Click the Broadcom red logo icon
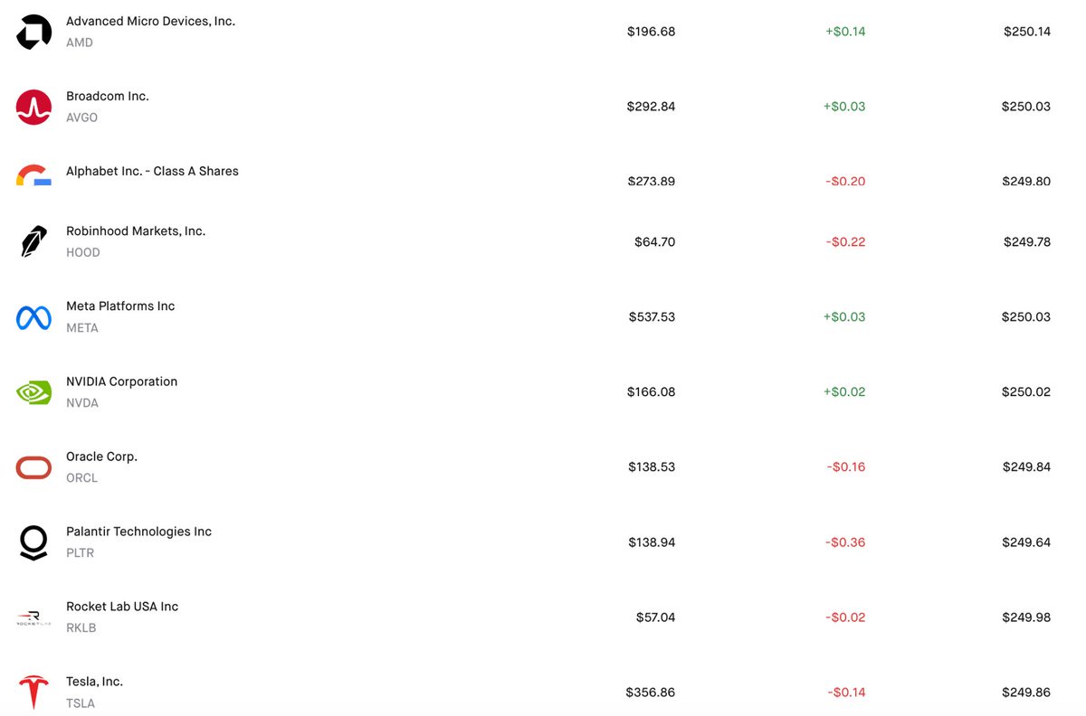 pyautogui.click(x=33, y=107)
